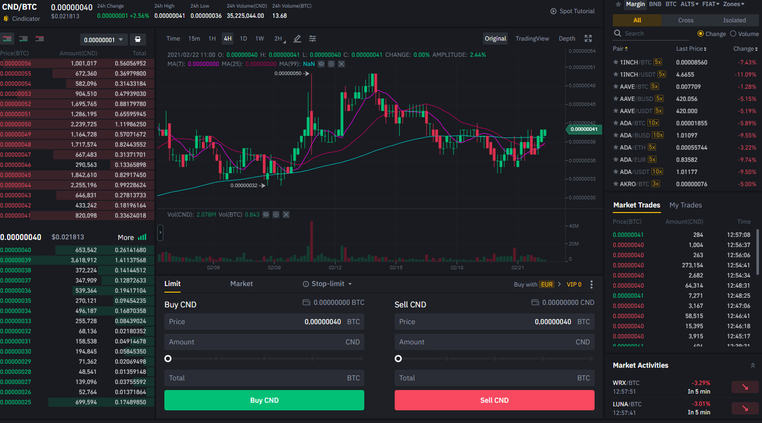This screenshot has height=423, width=762.
Task: Toggle volume indicator visibility eye
Action: point(266,215)
